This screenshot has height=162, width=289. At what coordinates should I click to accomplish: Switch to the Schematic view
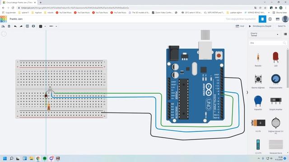(270, 19)
